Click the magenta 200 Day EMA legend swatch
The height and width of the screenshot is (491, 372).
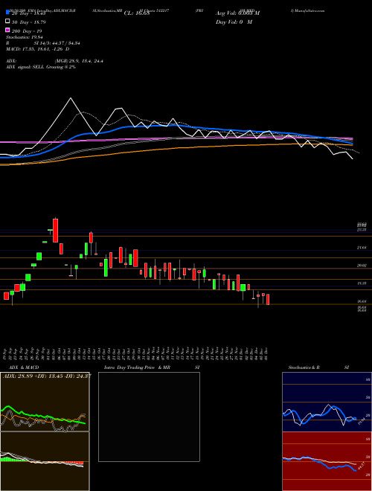[x=7, y=30]
